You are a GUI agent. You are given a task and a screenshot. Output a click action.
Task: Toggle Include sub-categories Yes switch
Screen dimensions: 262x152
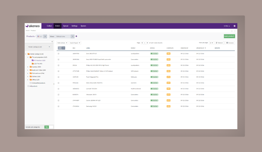tap(49, 127)
